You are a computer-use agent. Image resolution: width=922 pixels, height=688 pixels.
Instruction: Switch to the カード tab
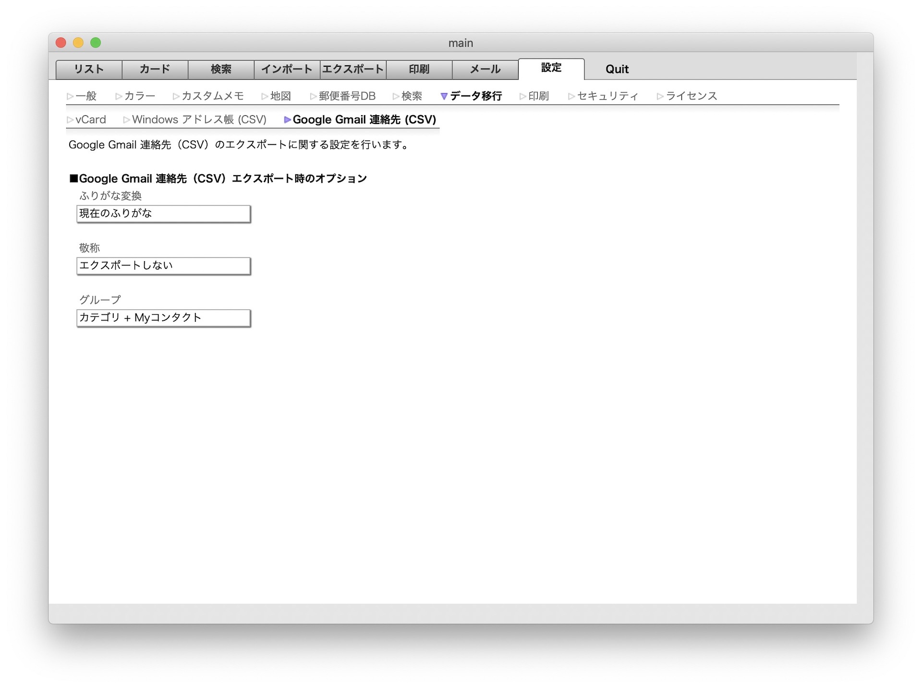tap(155, 69)
